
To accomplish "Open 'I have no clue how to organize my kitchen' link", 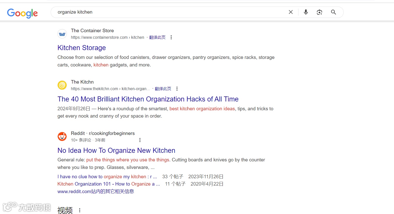I will [107, 177].
